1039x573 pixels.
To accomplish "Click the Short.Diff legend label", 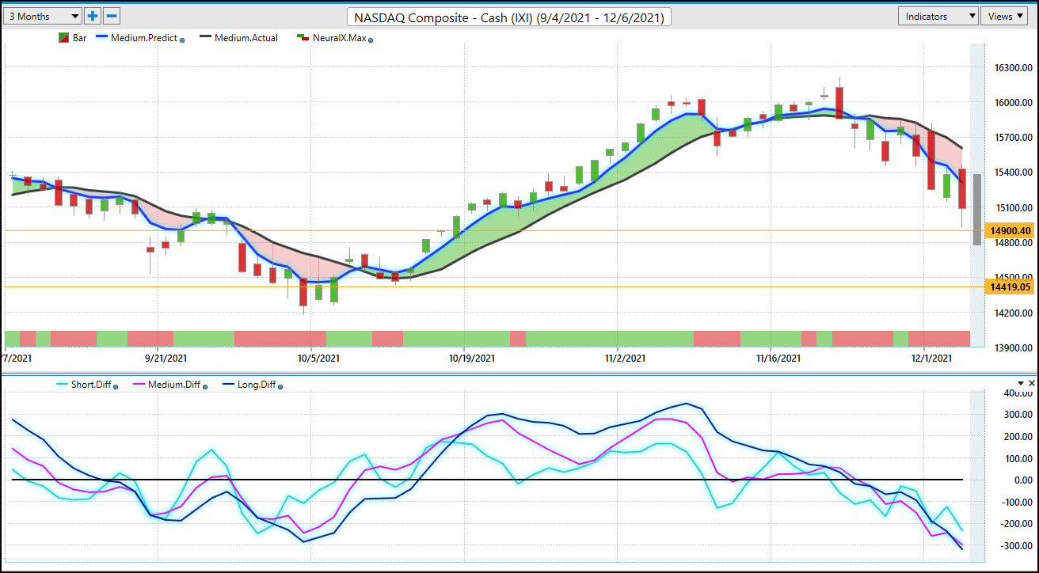I will tap(92, 385).
